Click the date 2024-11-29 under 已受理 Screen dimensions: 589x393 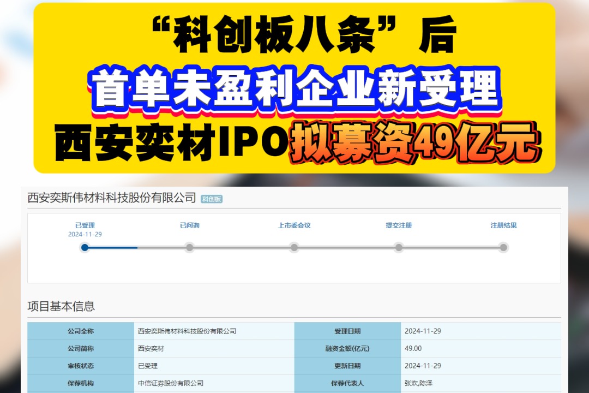[x=85, y=233]
